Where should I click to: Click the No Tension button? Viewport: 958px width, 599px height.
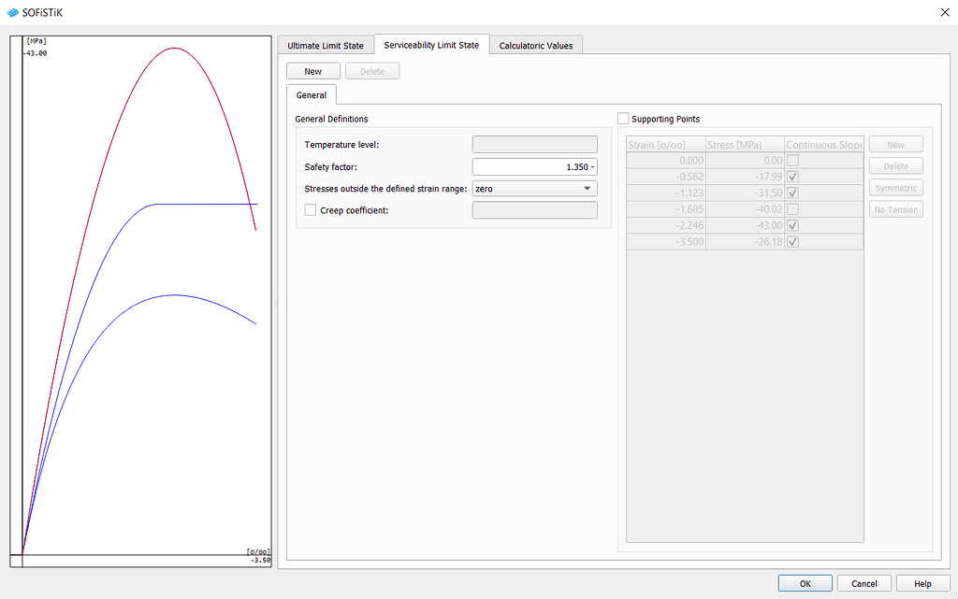coord(895,208)
